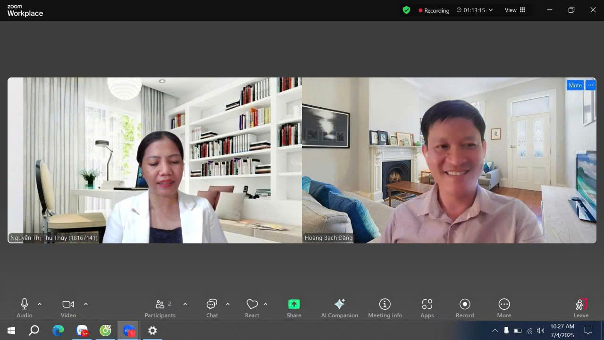Toggle the Video camera
Viewport: 604px width, 340px height.
click(x=68, y=308)
